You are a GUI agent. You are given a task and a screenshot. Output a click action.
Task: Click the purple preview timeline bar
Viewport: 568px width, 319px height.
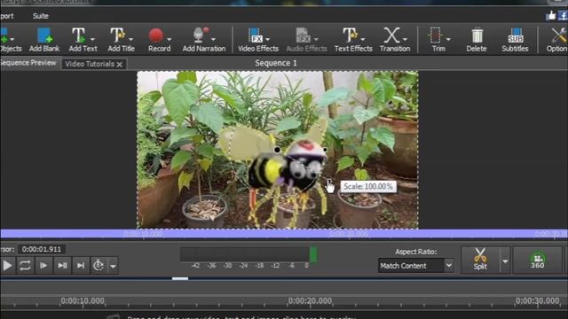point(284,234)
